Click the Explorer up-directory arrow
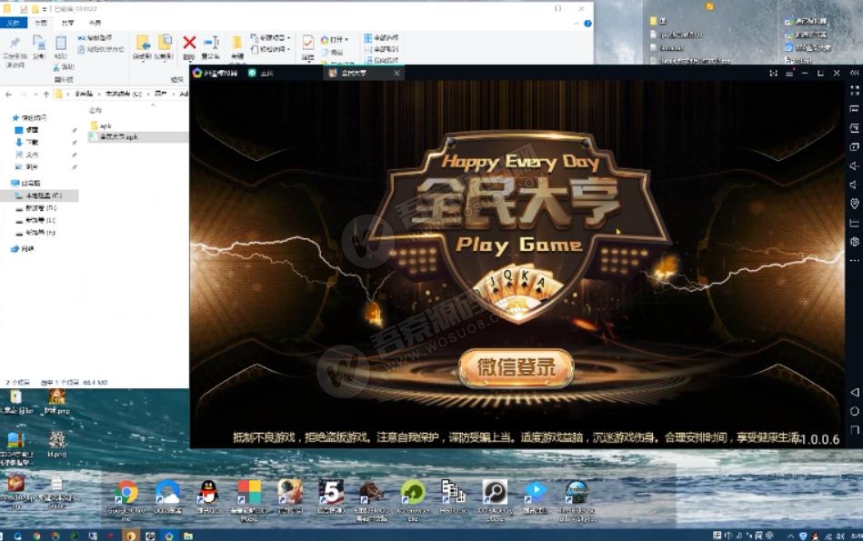Viewport: 863px width, 541px height. click(45, 94)
